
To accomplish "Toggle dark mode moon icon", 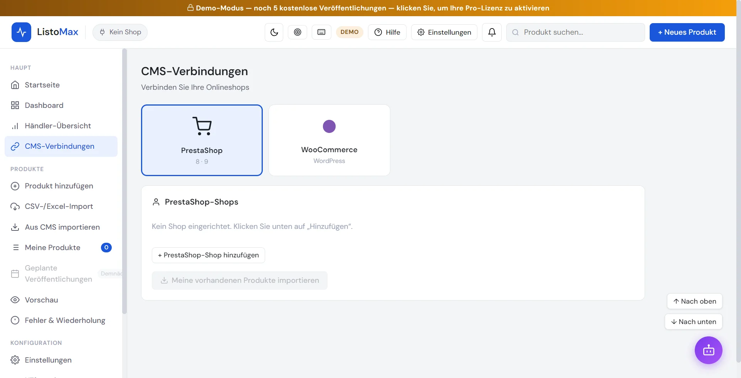I will click(x=274, y=32).
